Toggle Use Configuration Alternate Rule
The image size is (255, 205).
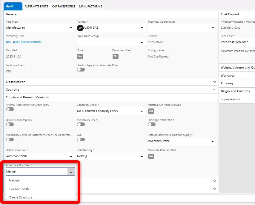[x=81, y=70]
